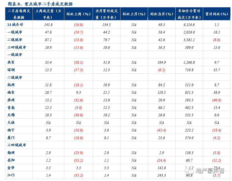This screenshot has height=181, width=232.
Task: Select the 6,116.6 year-to-date total cell
Action: coord(189,25)
